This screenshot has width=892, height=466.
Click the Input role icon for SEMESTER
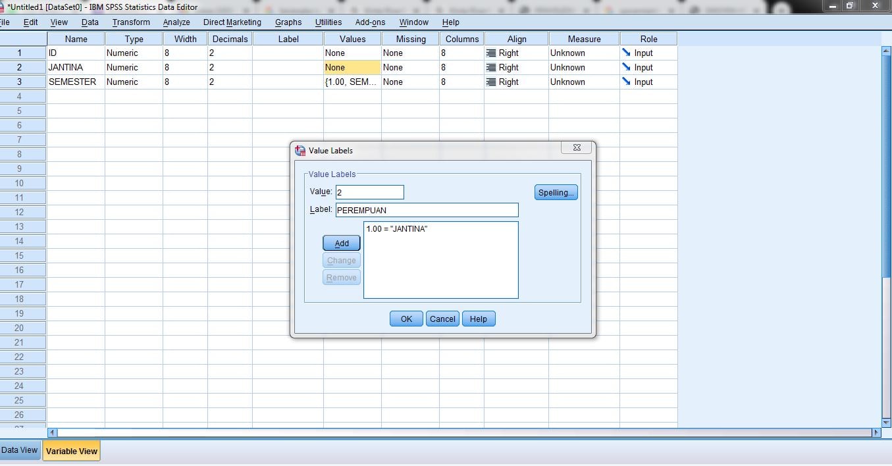coord(626,82)
